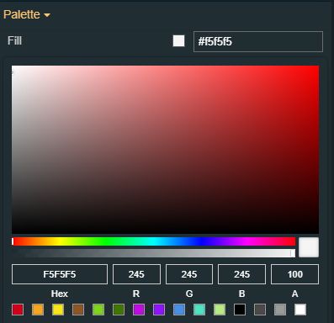Click the Fill color preview swatch
The height and width of the screenshot is (323, 334).
[178, 41]
